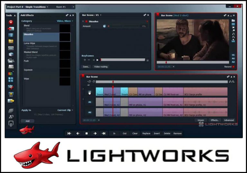The width and height of the screenshot is (247, 173).
Task: Click the Save... button
Action: 86,67
